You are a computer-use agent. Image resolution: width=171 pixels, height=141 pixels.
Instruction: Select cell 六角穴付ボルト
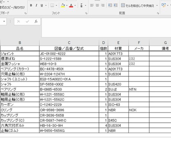click(20, 125)
